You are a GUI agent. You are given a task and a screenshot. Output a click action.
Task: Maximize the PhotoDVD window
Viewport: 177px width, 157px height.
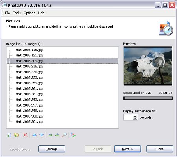pos(165,5)
